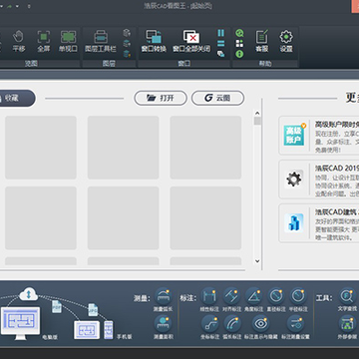Select the 弧长标注 arc length dimension tool

[x=232, y=327]
